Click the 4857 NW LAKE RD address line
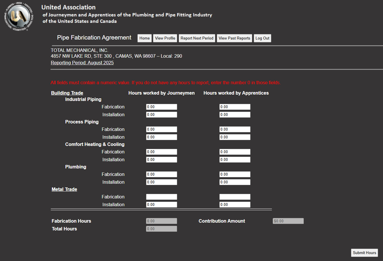Screen dimensions: 383x261 116,56
